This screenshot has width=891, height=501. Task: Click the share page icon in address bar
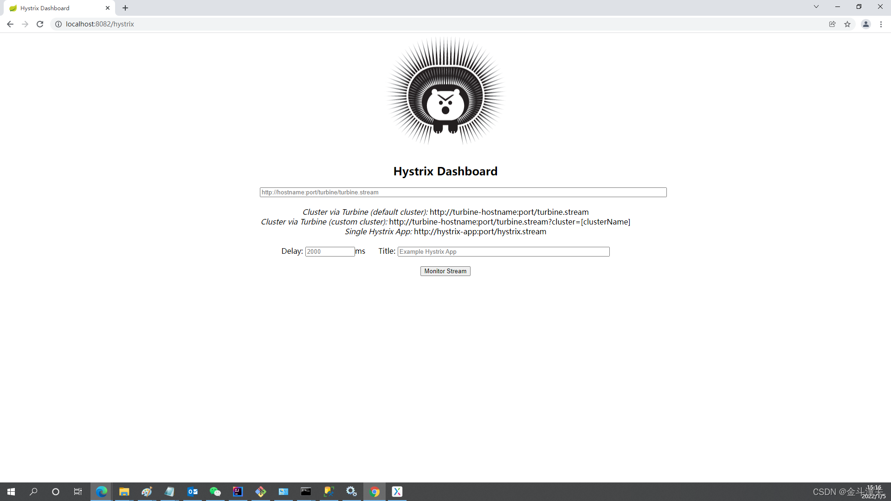(832, 24)
